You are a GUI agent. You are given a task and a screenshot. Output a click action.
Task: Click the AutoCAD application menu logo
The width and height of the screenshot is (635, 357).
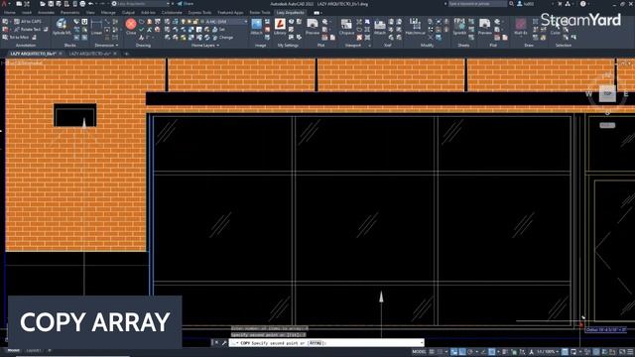tap(4, 4)
